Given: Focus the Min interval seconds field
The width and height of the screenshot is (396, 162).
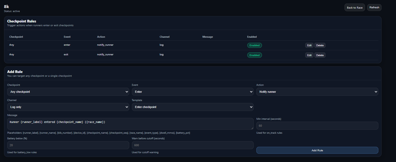Looking at the screenshot, I should [x=317, y=126].
